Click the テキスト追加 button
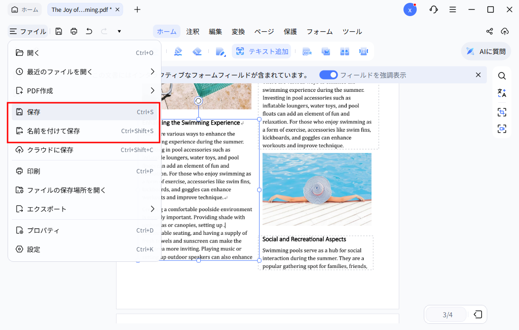 (262, 52)
